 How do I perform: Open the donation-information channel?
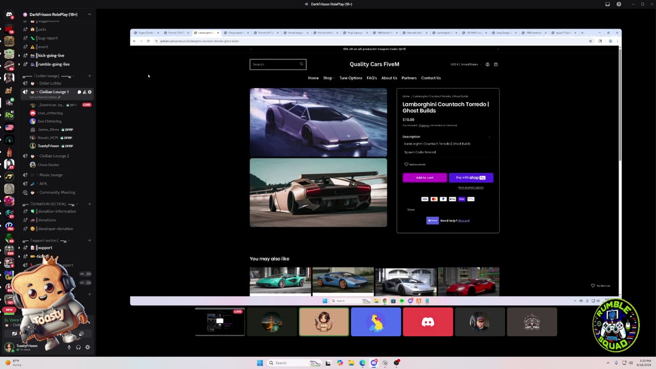[57, 211]
